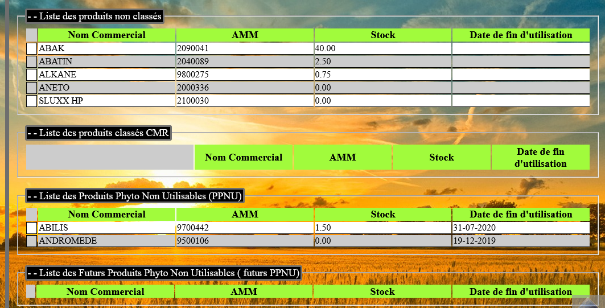Click AMM number 9500106
Image resolution: width=605 pixels, height=308 pixels.
(193, 241)
